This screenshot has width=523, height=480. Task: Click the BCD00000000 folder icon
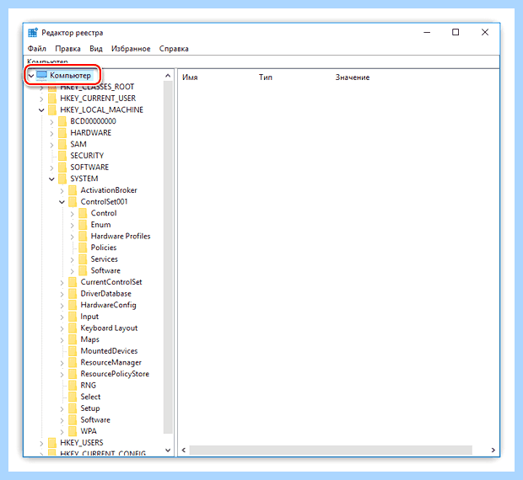[62, 121]
